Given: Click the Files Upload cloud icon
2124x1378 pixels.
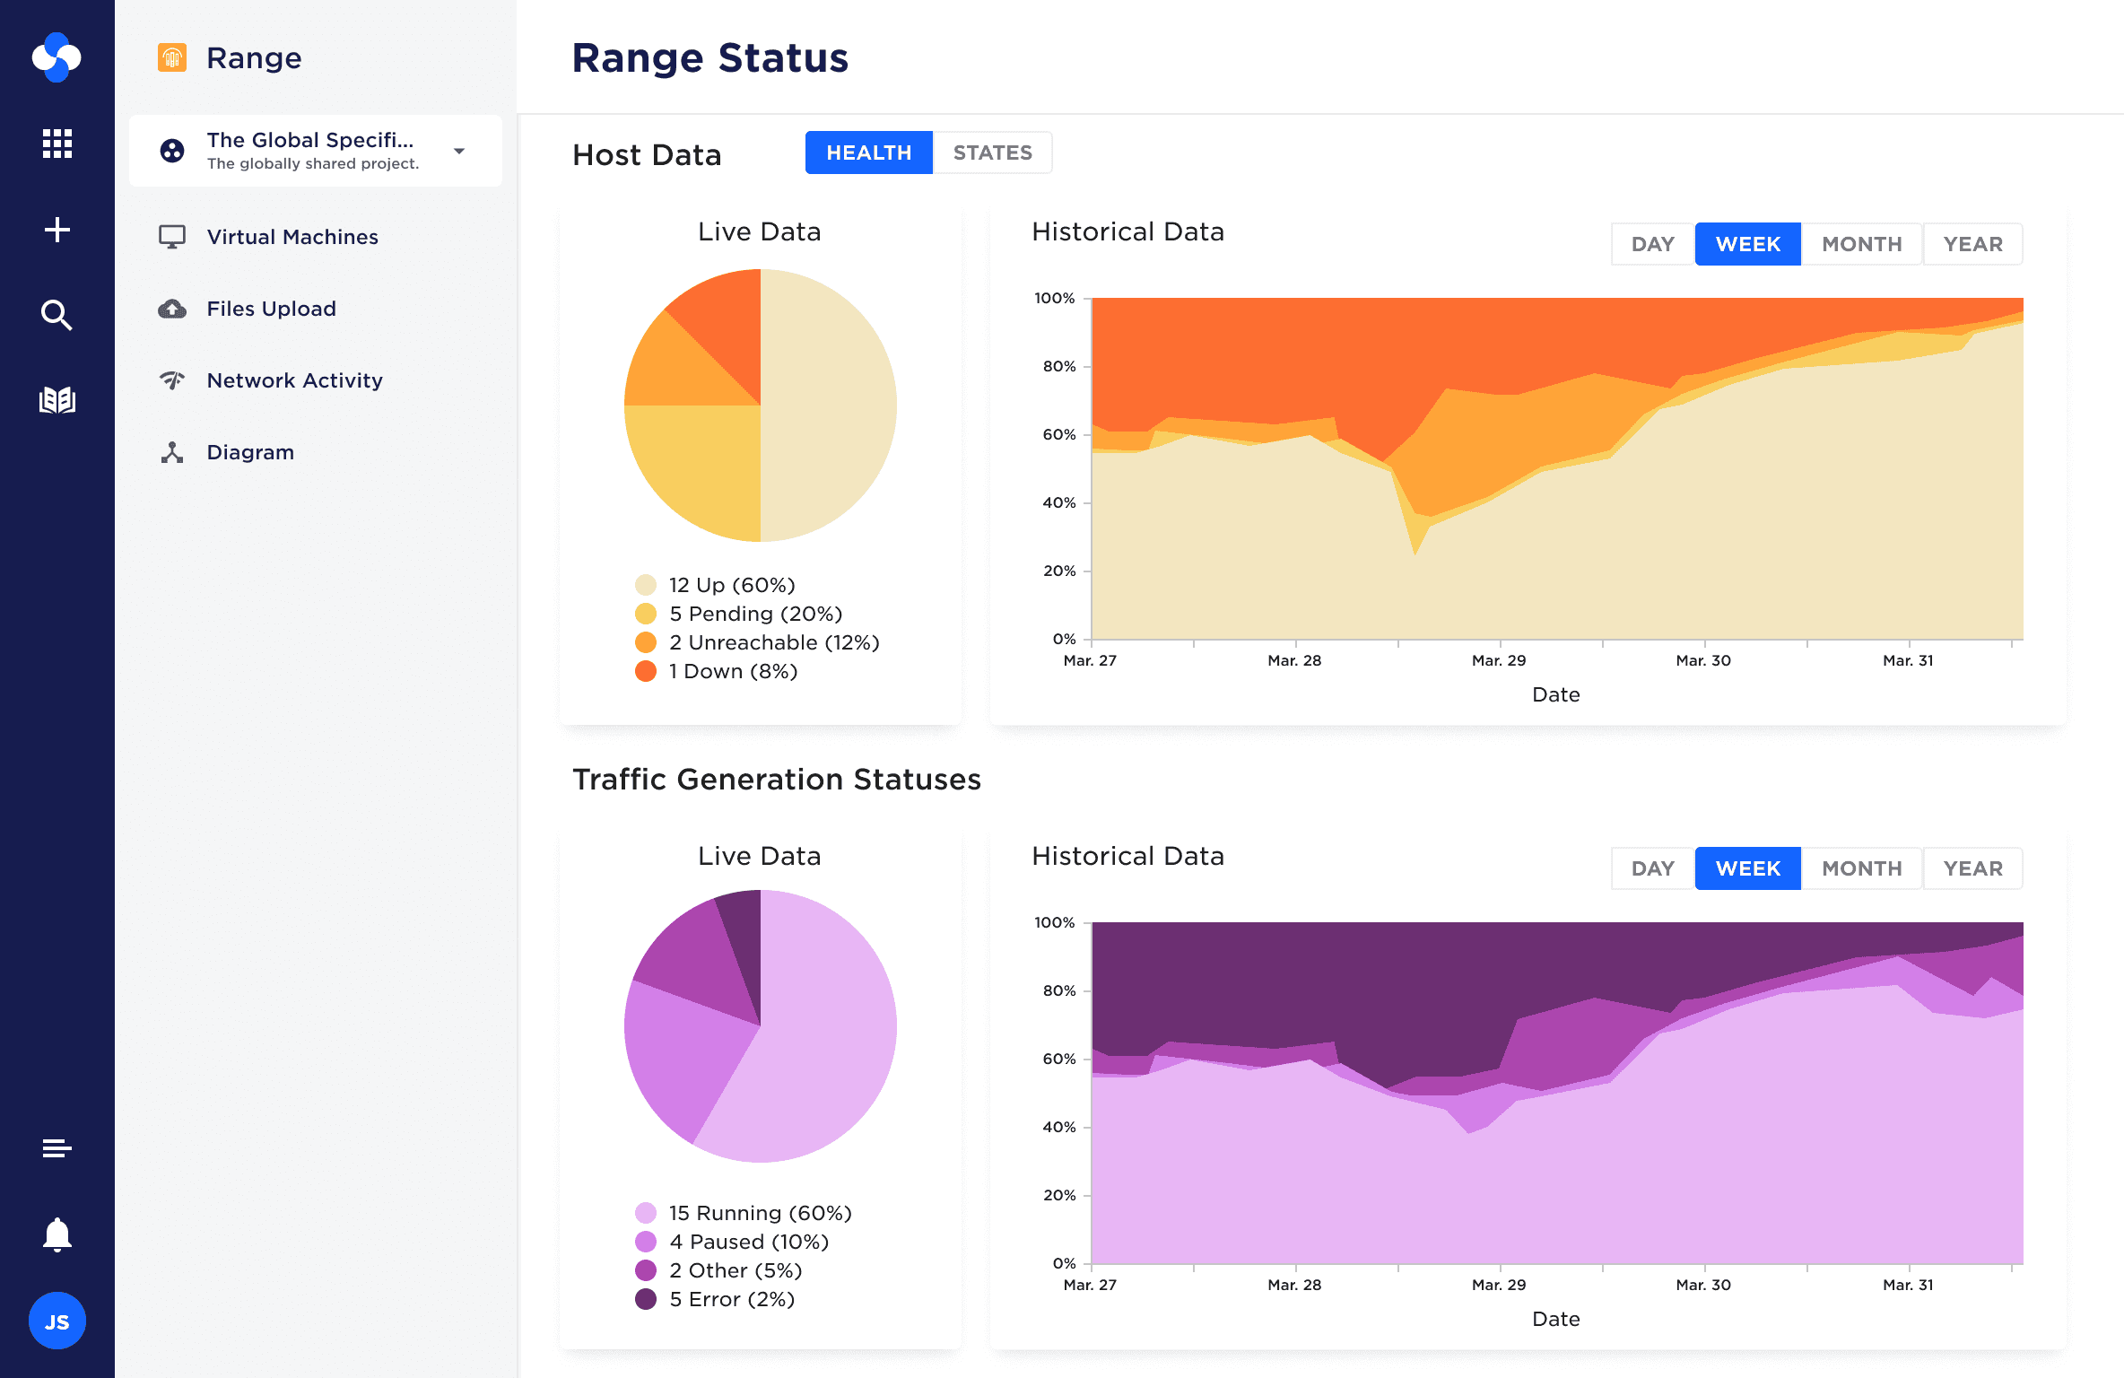Looking at the screenshot, I should [172, 309].
